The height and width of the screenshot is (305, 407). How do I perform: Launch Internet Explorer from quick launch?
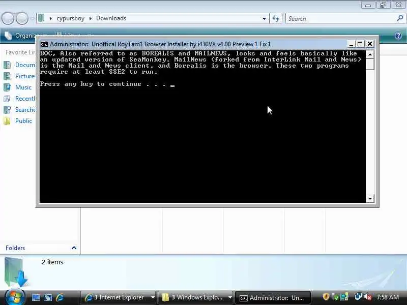[x=60, y=297]
